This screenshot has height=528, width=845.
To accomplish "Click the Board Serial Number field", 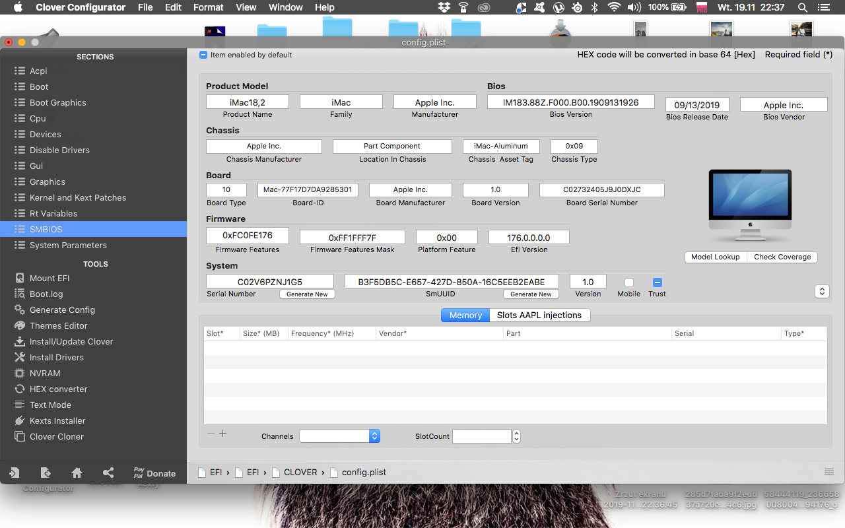I will (601, 189).
